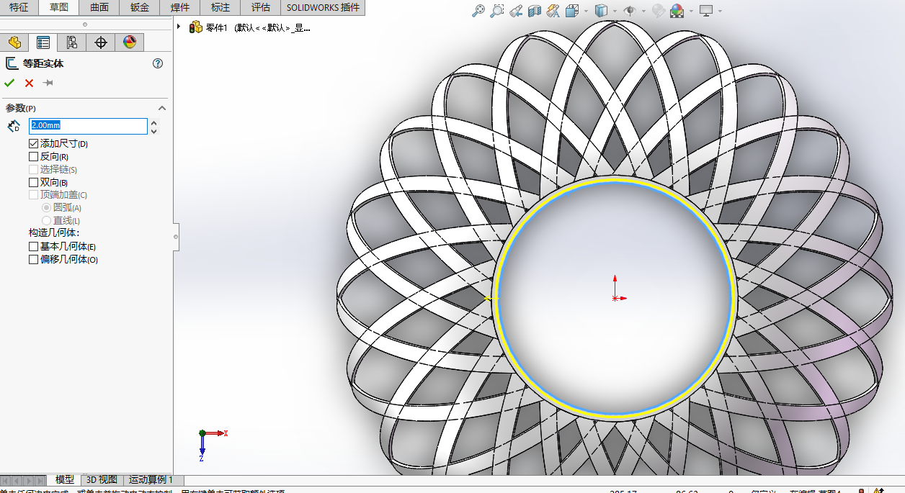Open the View Settings dropdown arrow
The image size is (905, 493).
(720, 12)
